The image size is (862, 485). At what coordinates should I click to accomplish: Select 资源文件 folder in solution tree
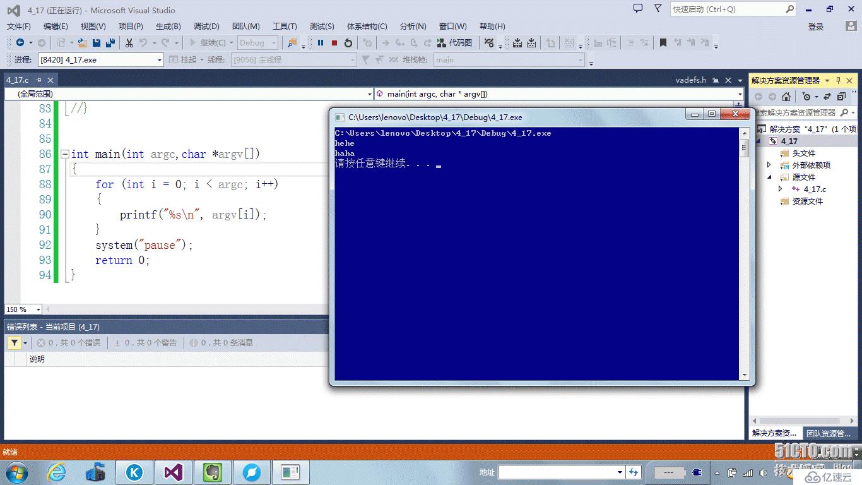808,201
